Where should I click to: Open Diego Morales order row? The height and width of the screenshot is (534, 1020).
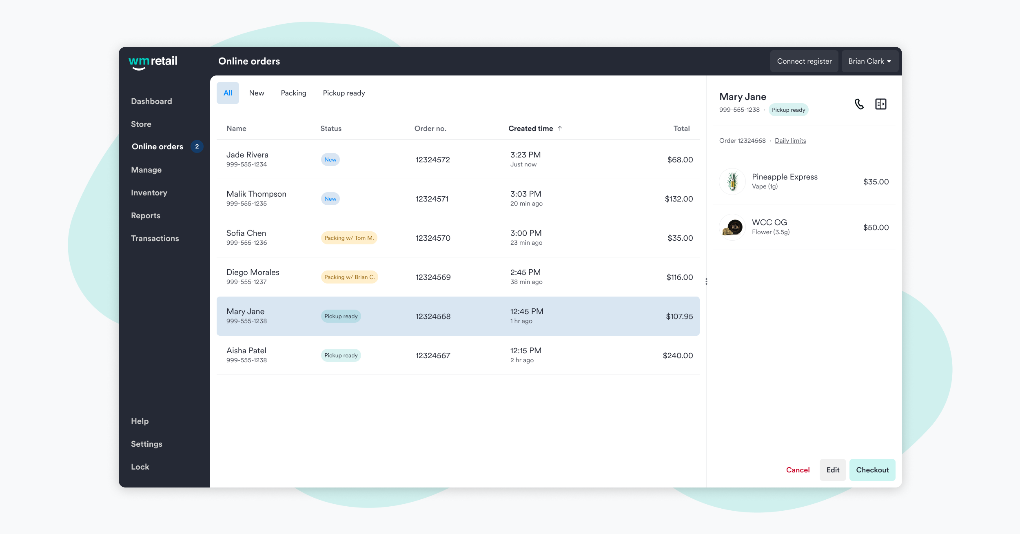(458, 277)
